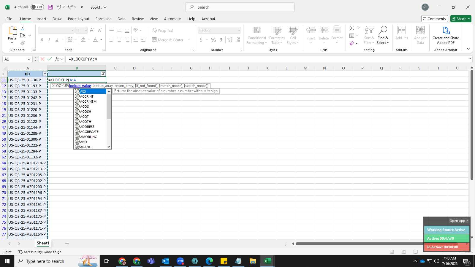The width and height of the screenshot is (475, 267).
Task: Toggle the AutoSave switch
Action: pyautogui.click(x=37, y=7)
